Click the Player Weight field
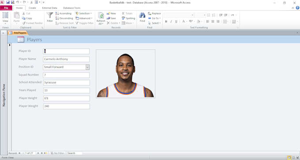The image size is (300, 160). point(66,106)
